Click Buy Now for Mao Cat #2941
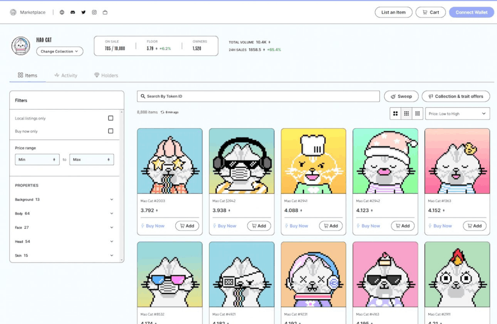 pyautogui.click(x=296, y=226)
